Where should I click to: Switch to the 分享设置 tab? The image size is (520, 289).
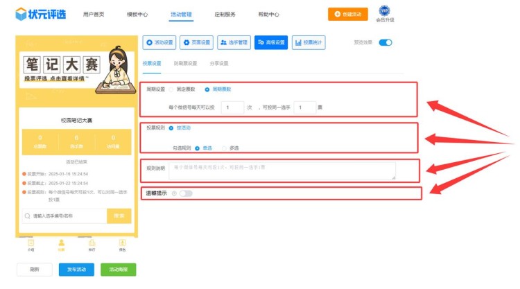(x=218, y=63)
